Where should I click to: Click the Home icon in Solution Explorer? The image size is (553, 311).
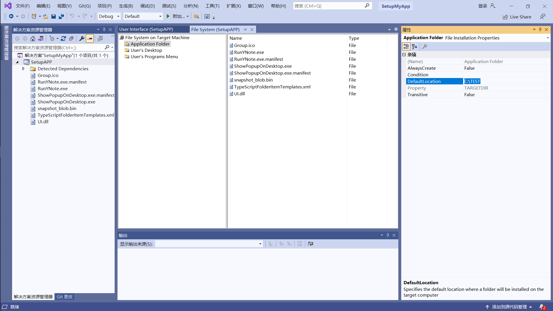(x=33, y=39)
